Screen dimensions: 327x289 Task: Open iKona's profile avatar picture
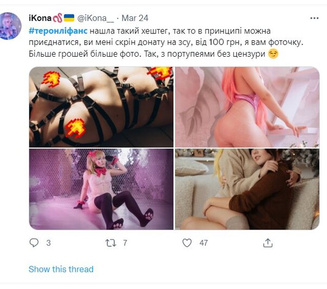coord(10,26)
